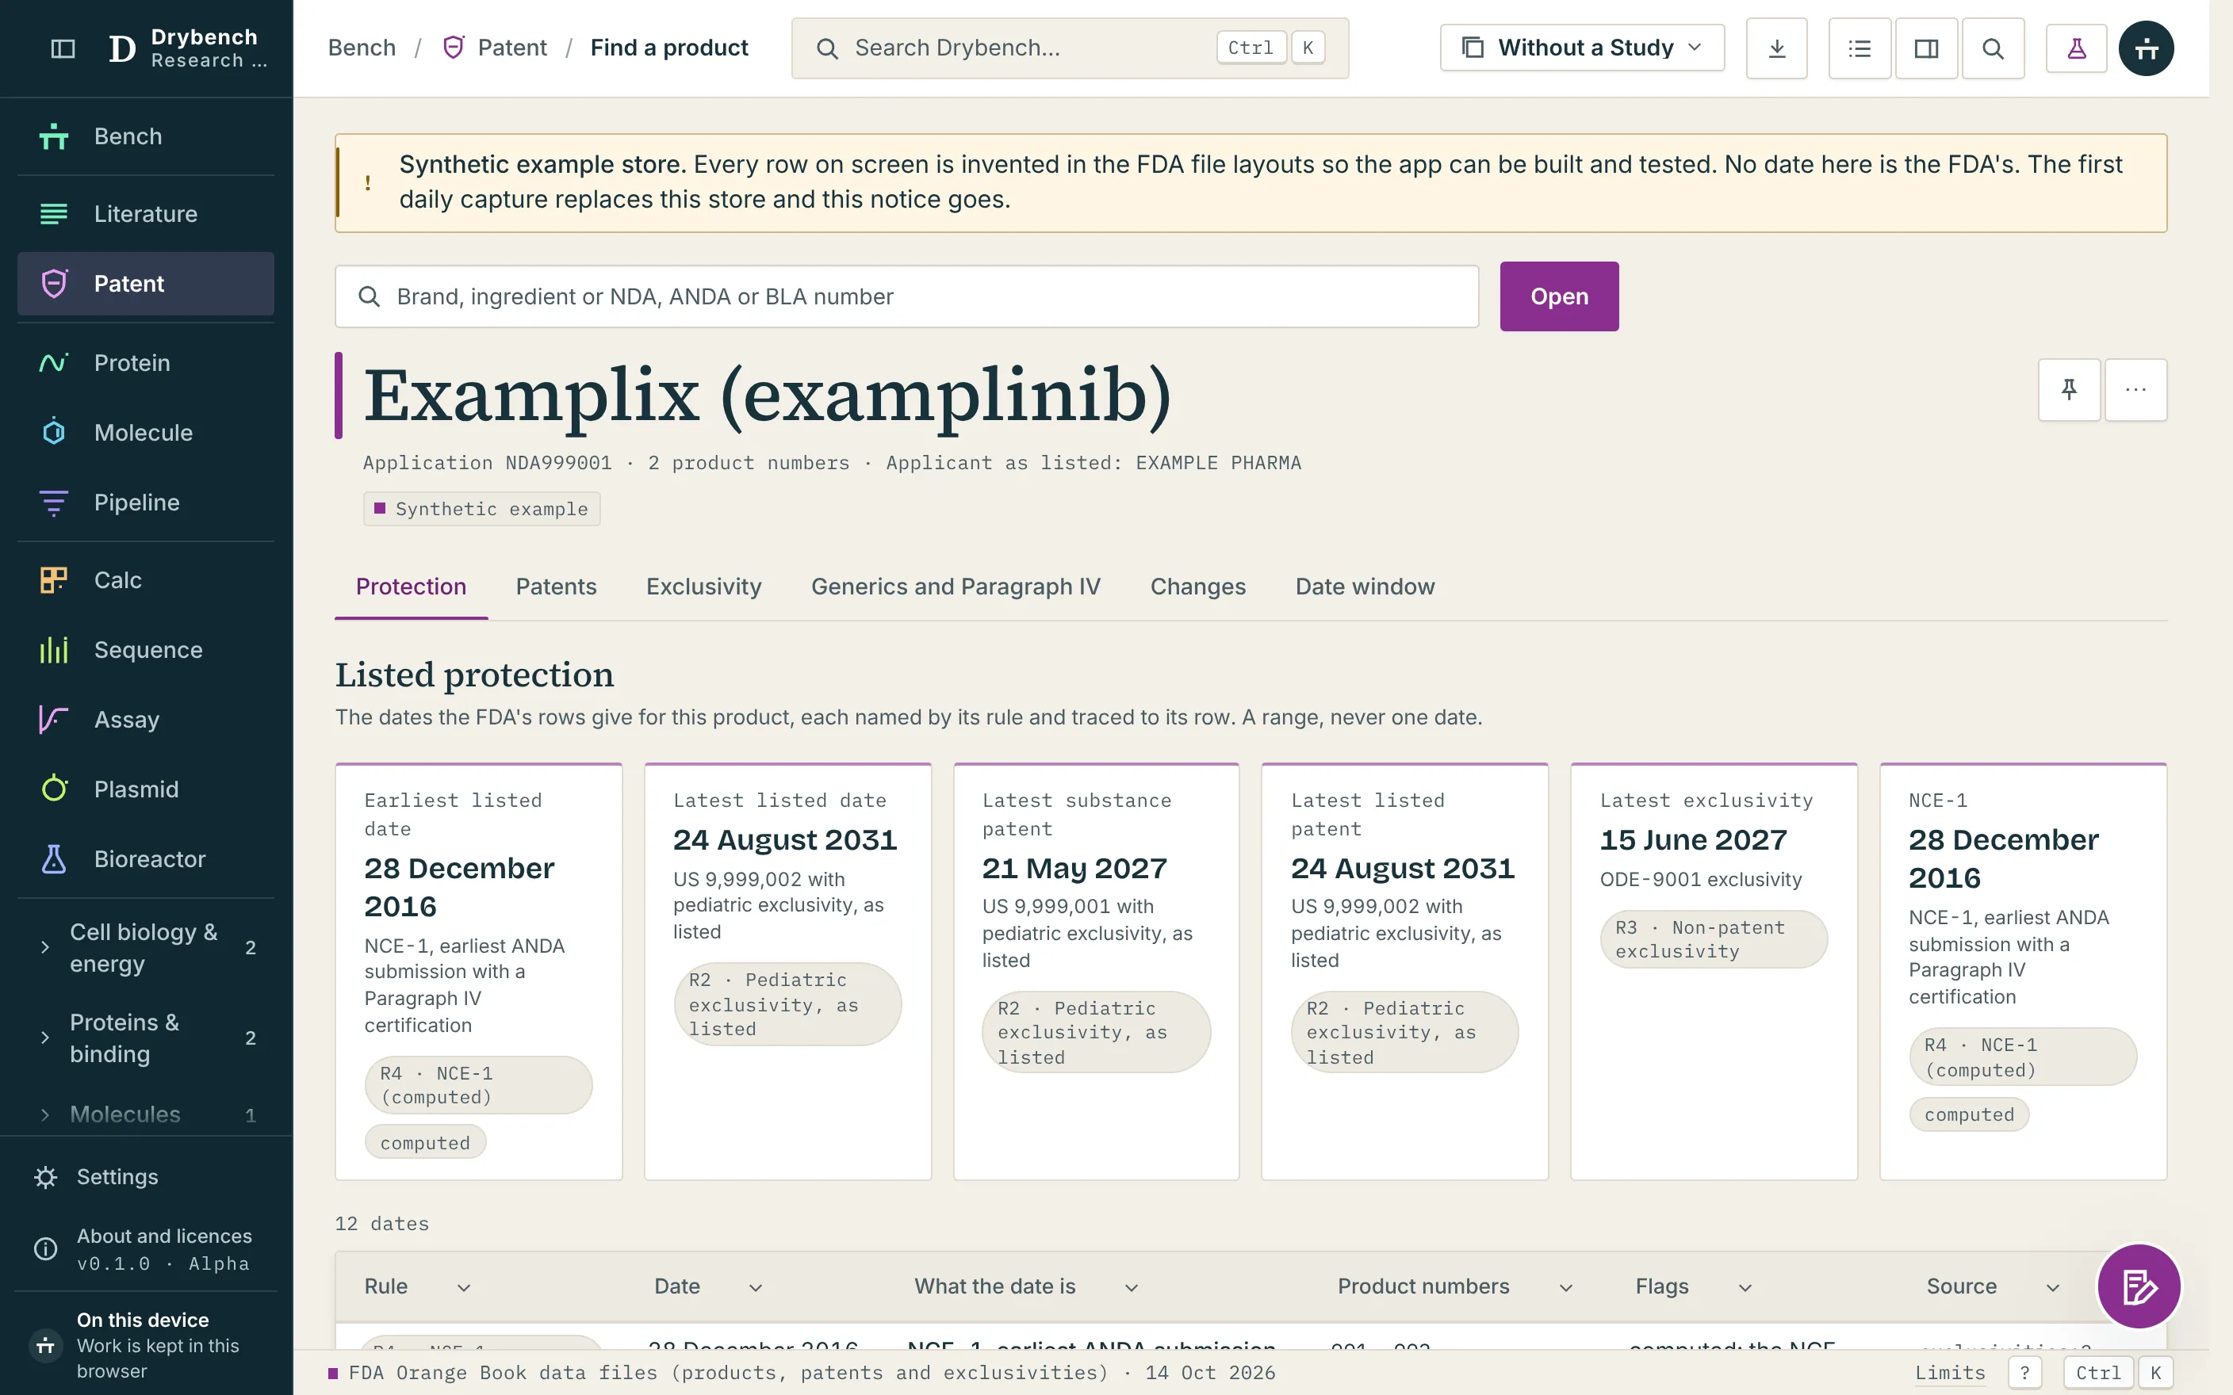Open the Bioreactor module

point(146,859)
